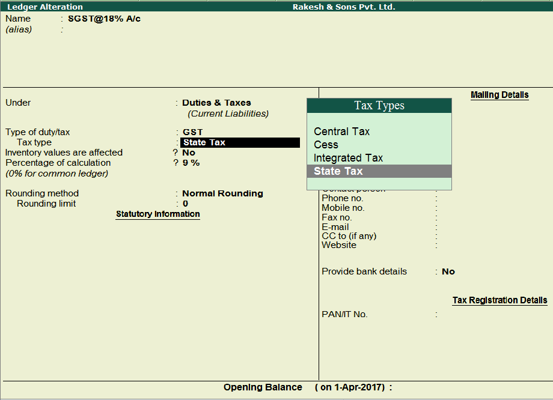553x400 pixels.
Task: Change the Under group Duties & Taxes
Action: [216, 102]
